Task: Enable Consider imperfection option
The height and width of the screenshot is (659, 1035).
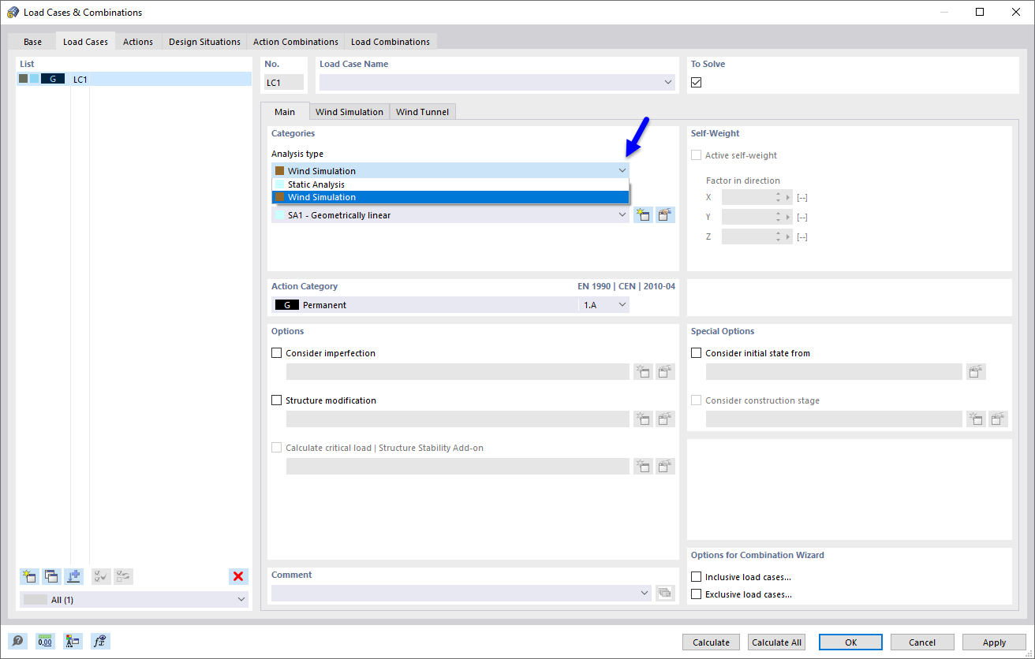Action: pyautogui.click(x=276, y=353)
